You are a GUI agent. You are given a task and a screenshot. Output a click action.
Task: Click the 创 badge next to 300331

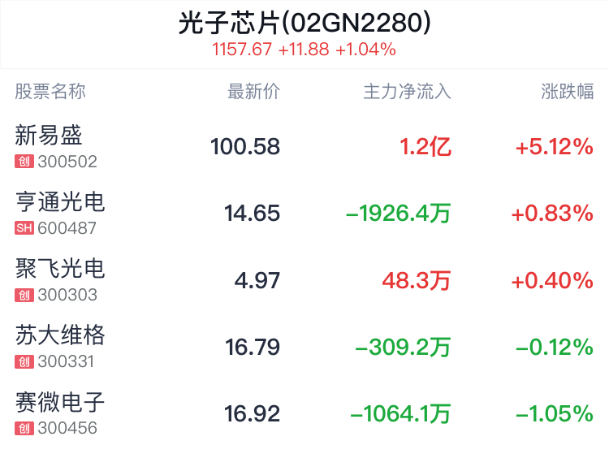24,361
